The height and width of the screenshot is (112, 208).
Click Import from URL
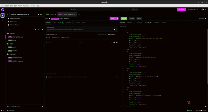pyautogui.click(x=102, y=34)
